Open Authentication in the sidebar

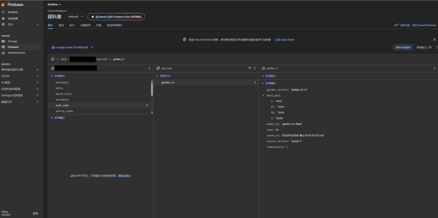click(17, 53)
